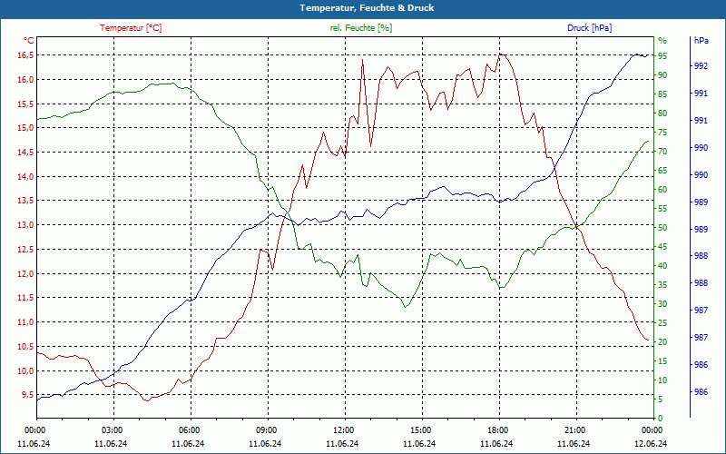Click the 9,5 temperature axis tick
Image resolution: width=726 pixels, height=454 pixels.
28,395
